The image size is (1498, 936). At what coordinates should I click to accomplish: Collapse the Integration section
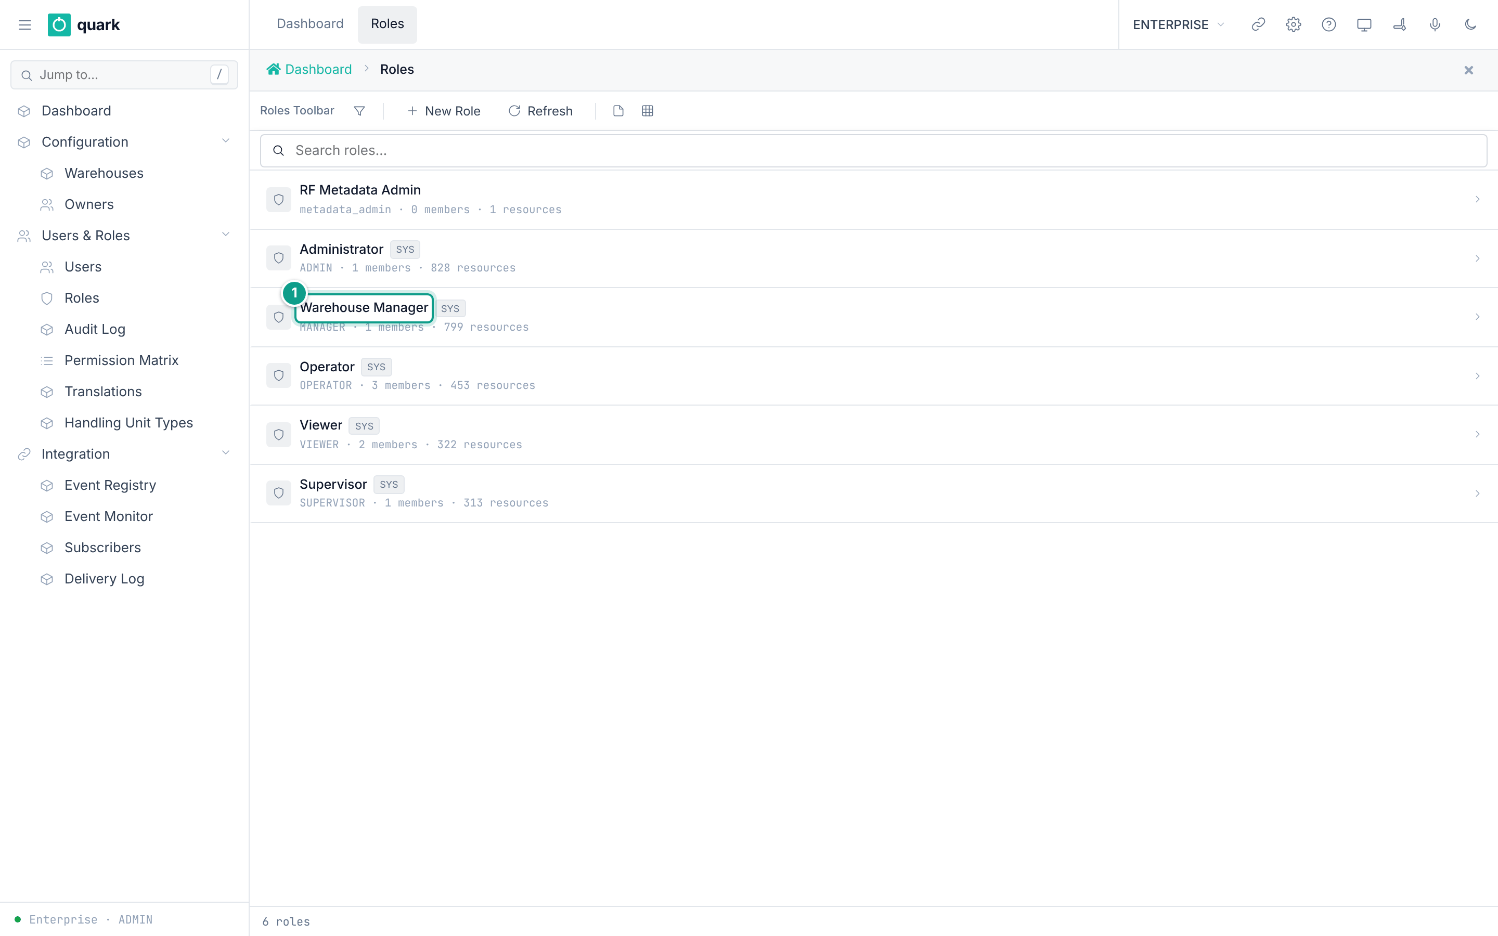point(226,453)
